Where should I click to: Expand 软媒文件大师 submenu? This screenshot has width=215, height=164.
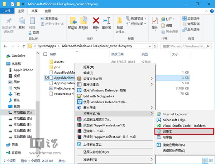click(151, 79)
